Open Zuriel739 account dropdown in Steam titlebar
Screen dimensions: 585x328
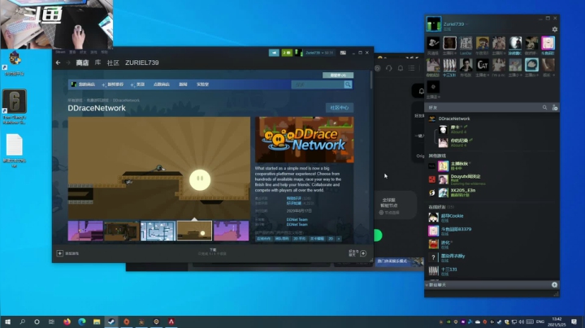point(319,53)
